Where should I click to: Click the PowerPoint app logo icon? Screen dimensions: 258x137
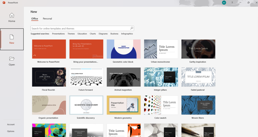[4, 3]
